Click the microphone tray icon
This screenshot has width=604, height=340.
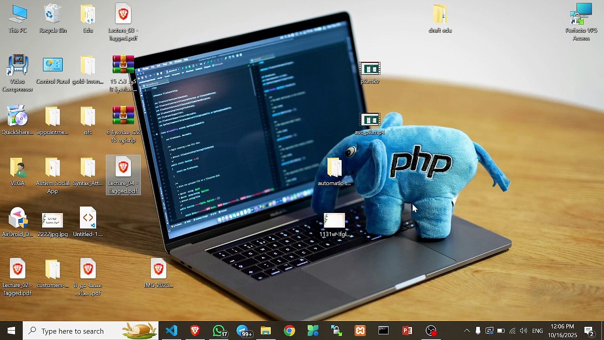tap(478, 331)
